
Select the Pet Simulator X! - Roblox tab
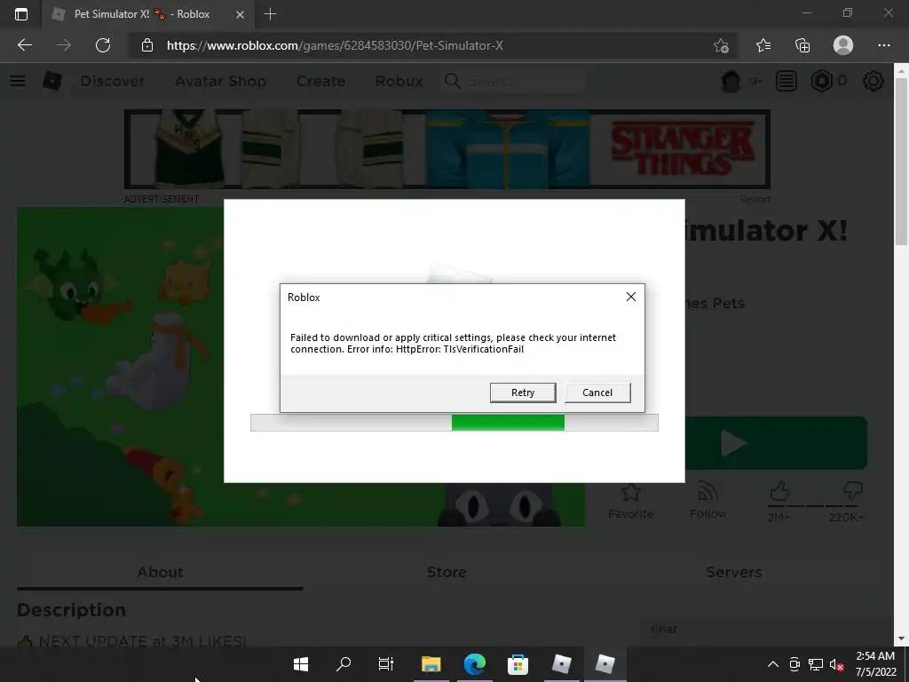pyautogui.click(x=148, y=14)
